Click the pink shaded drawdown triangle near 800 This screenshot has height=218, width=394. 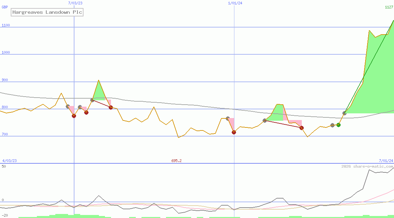click(x=72, y=109)
